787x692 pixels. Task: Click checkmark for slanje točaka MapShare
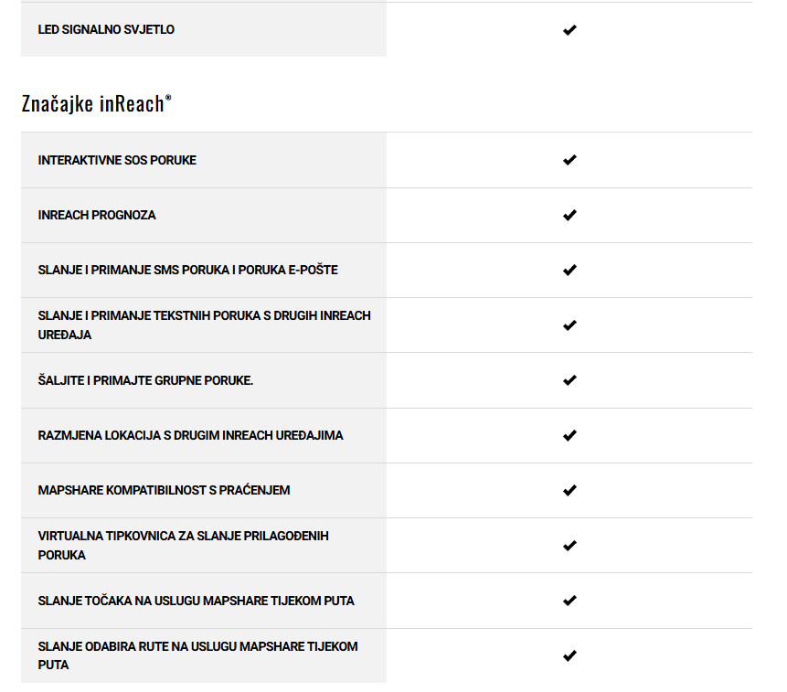click(x=569, y=601)
